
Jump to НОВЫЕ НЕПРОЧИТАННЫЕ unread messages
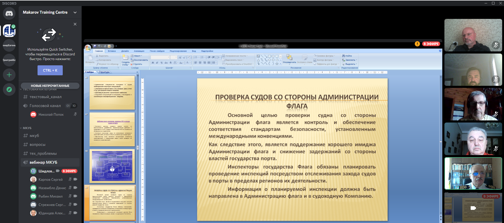click(x=50, y=86)
